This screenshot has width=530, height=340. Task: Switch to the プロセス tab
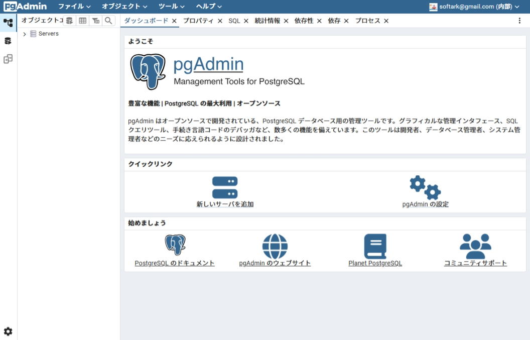[368, 21]
